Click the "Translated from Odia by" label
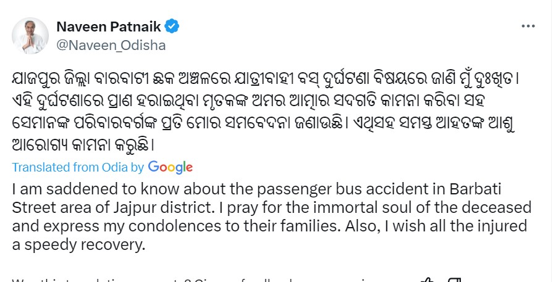Viewport: 553px width, 282px height. 78,167
